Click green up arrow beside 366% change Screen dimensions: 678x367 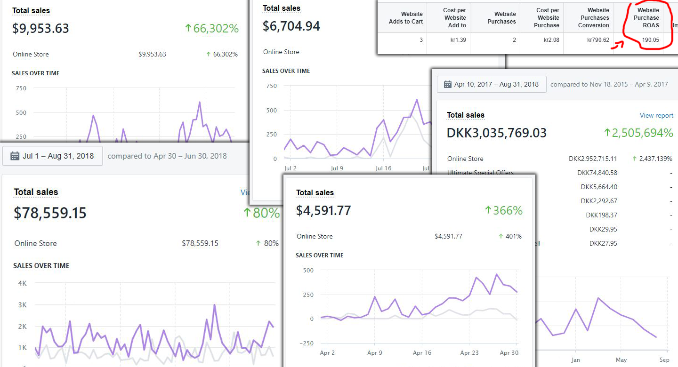click(488, 210)
